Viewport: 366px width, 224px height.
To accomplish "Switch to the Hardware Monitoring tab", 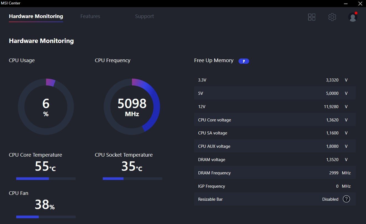I will pos(36,16).
